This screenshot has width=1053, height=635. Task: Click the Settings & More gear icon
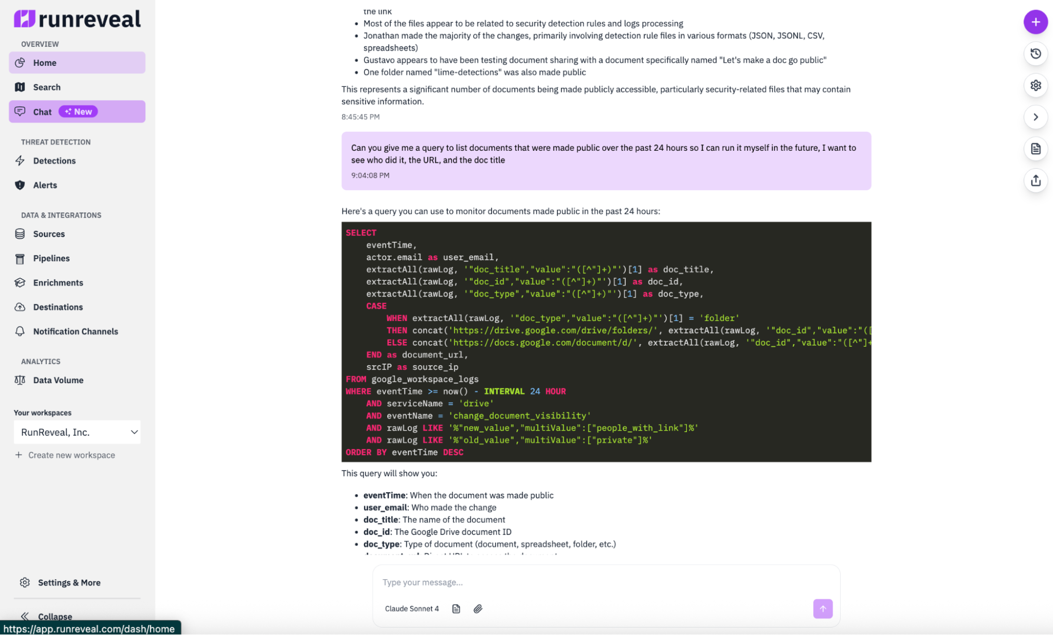(25, 583)
